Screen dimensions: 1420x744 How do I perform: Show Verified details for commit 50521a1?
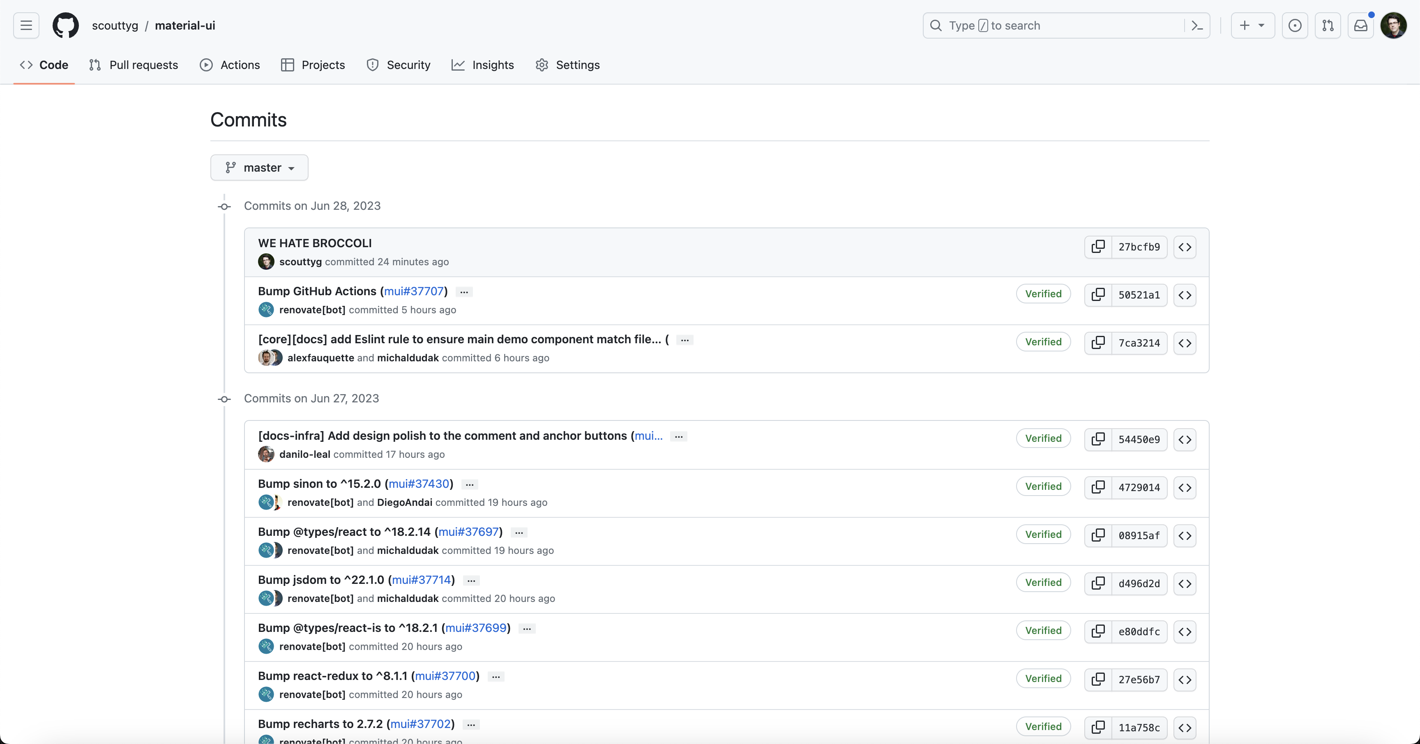pos(1044,294)
